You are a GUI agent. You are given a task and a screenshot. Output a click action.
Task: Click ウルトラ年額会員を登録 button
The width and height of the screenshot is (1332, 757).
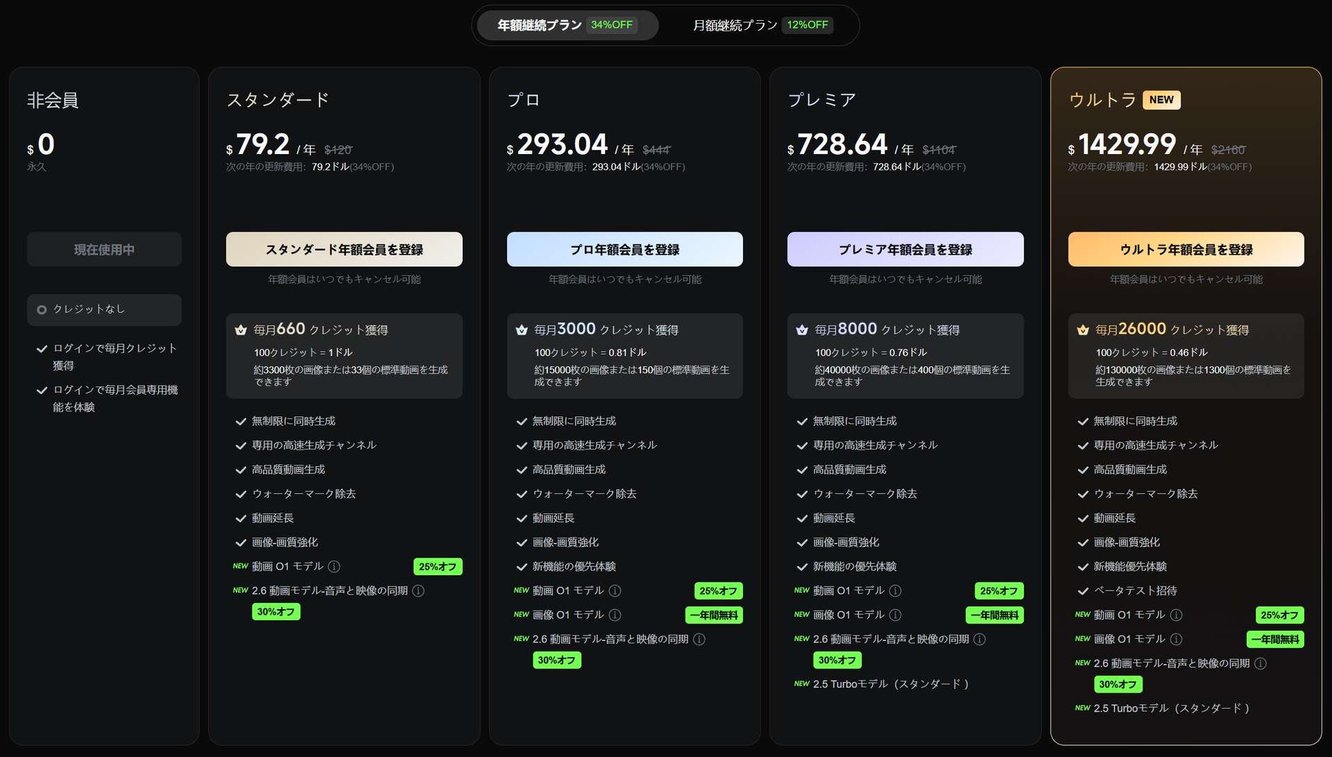pos(1186,249)
